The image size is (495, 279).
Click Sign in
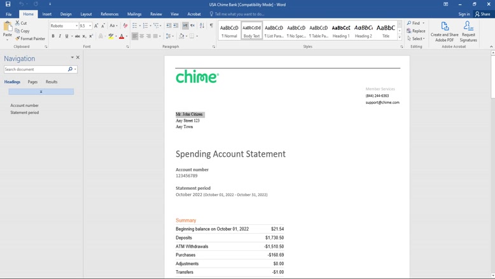(x=464, y=14)
